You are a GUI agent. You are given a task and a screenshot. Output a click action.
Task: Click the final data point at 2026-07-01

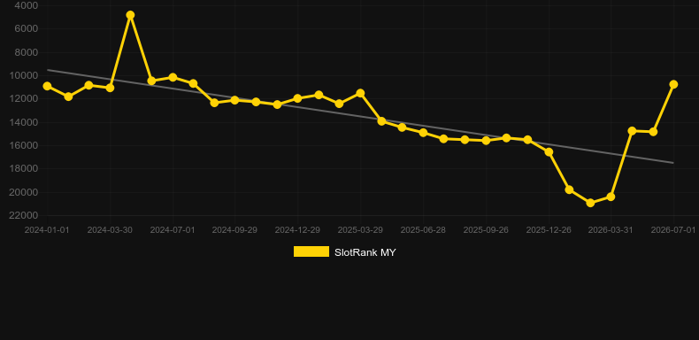pos(673,84)
